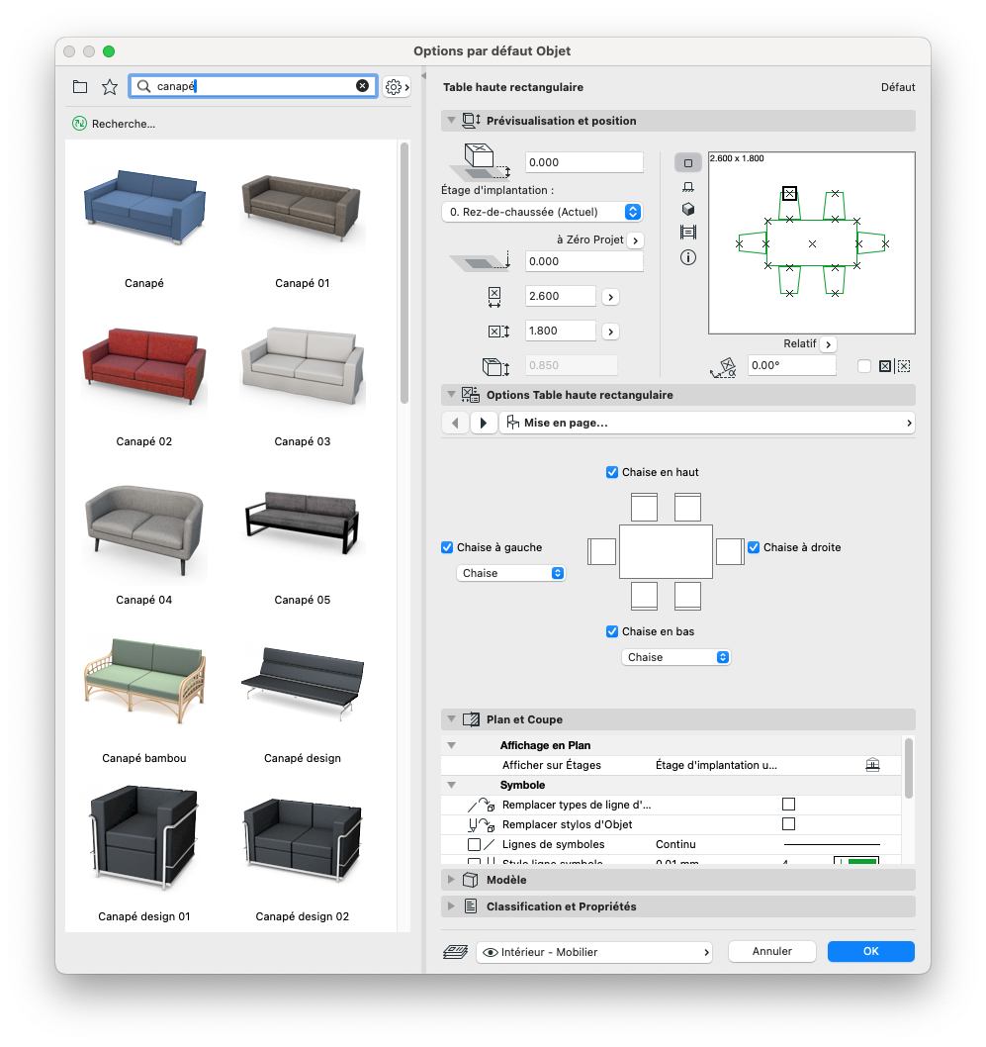Click the selected hotspot on the preview chair

point(789,194)
